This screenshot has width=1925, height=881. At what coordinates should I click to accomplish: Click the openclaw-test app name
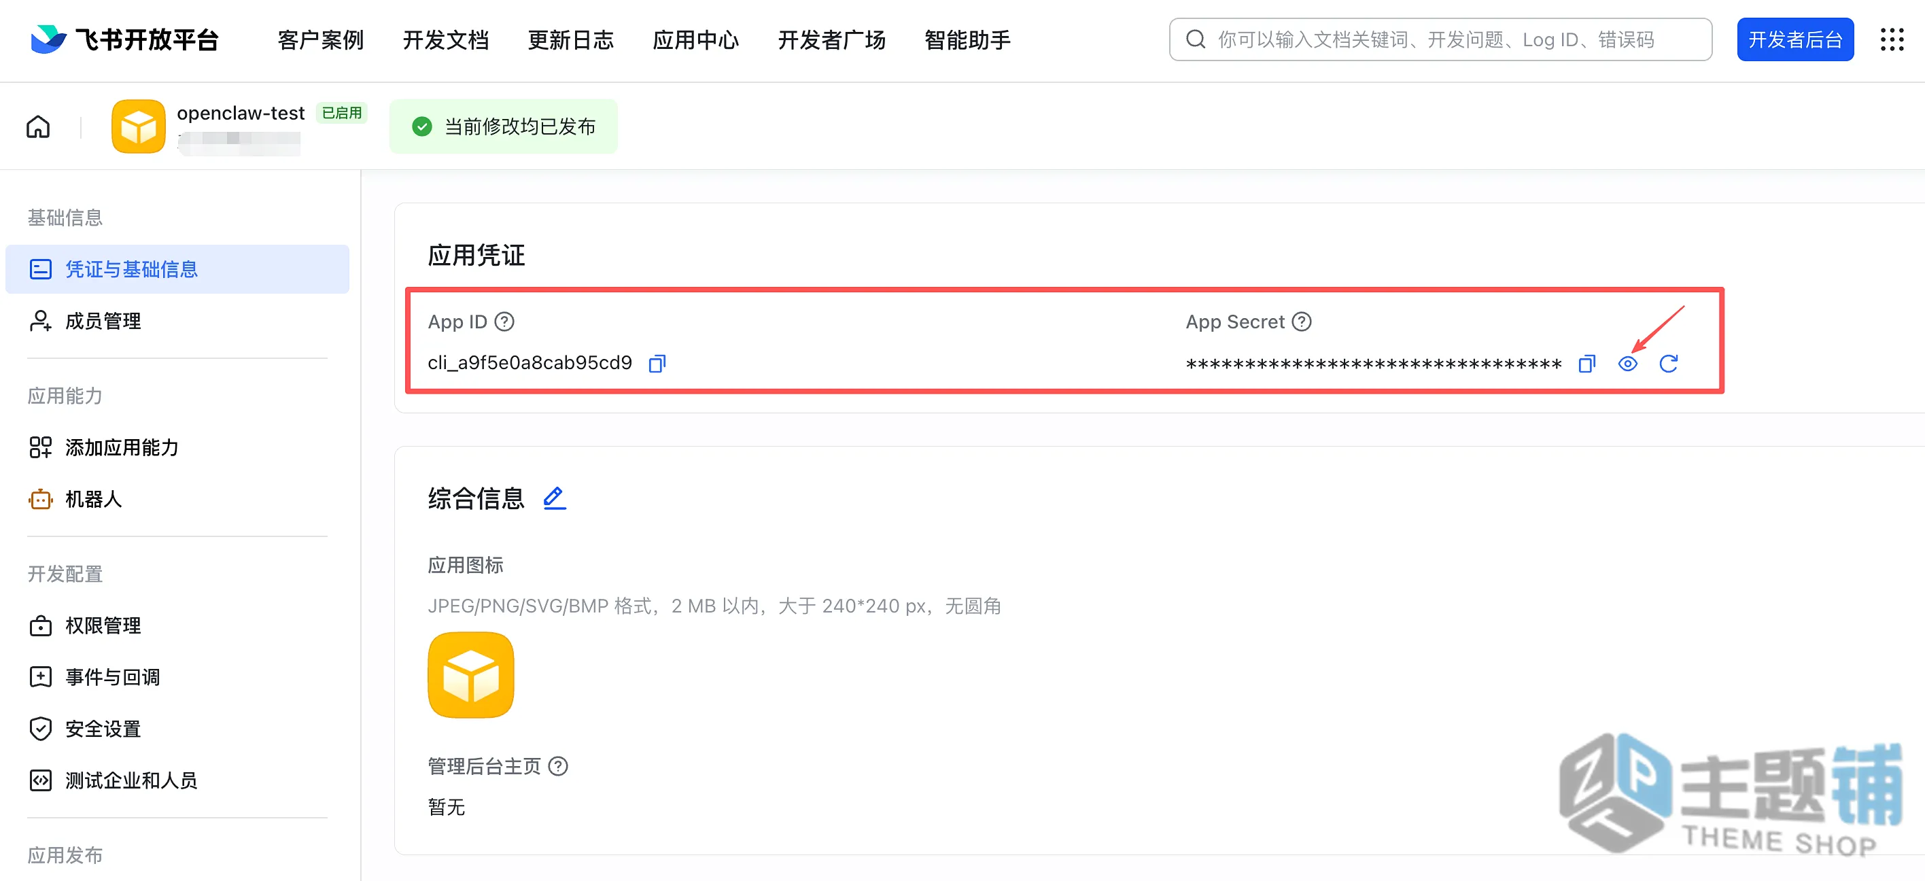coord(241,113)
